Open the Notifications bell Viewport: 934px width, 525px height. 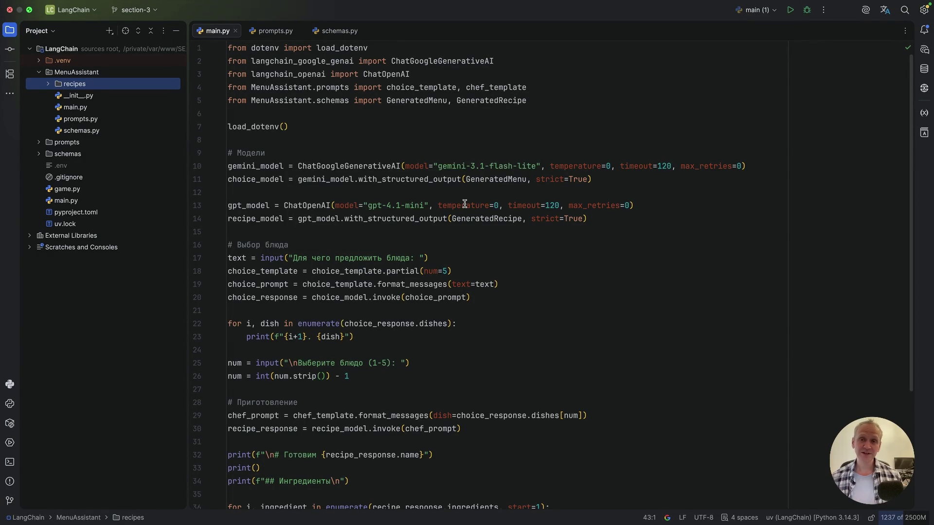click(924, 30)
